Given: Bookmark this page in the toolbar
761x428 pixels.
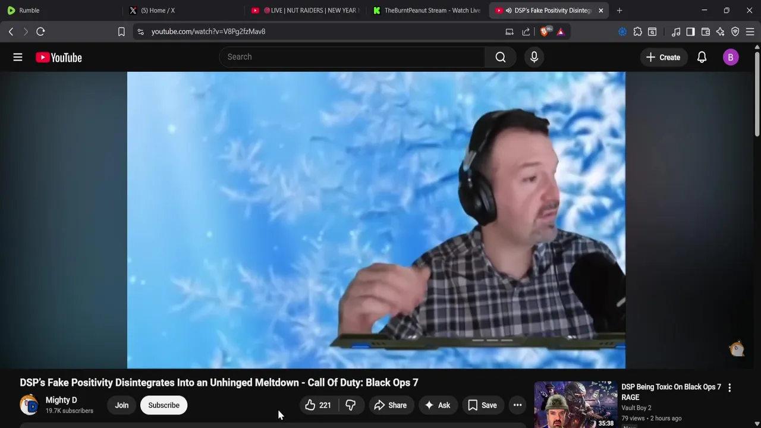Looking at the screenshot, I should [x=121, y=32].
